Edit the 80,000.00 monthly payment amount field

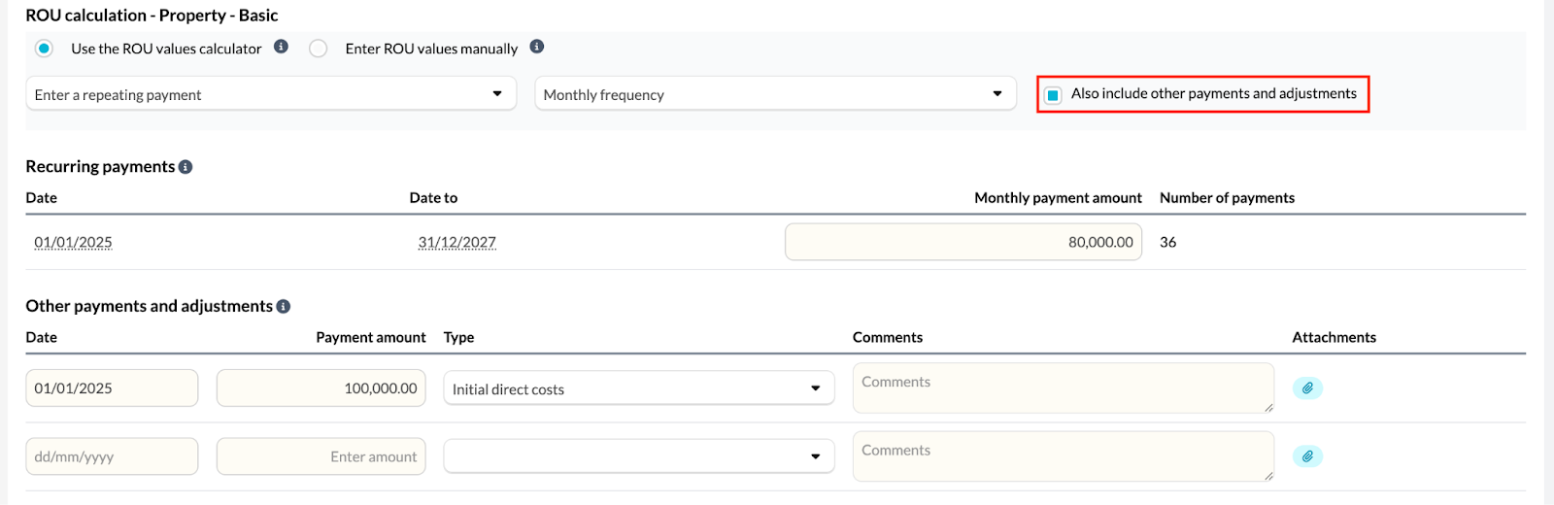[963, 243]
